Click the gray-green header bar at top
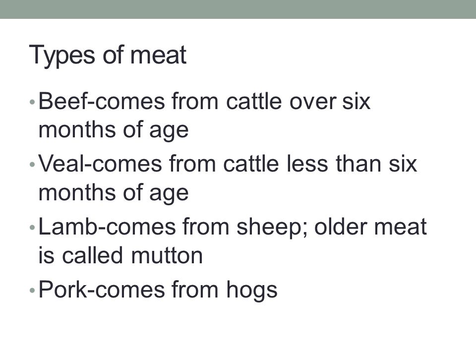Screen dimensions: 476x357 [238, 9]
